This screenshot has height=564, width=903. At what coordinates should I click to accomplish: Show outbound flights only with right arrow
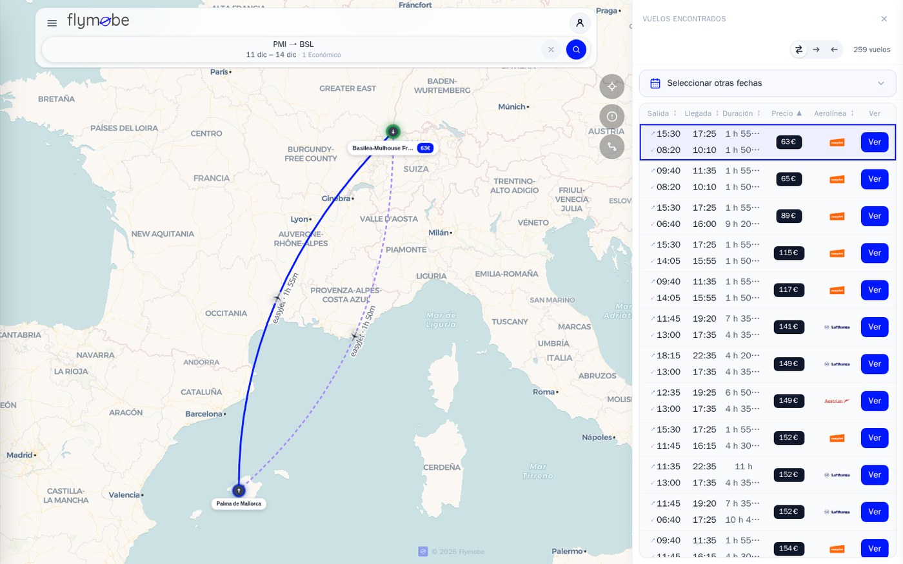[817, 50]
